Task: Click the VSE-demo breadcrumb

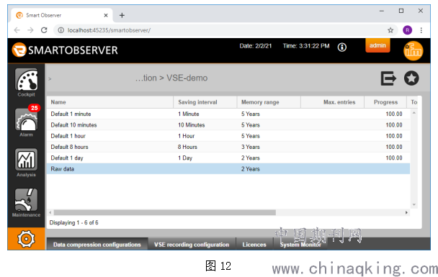Action: click(x=187, y=78)
